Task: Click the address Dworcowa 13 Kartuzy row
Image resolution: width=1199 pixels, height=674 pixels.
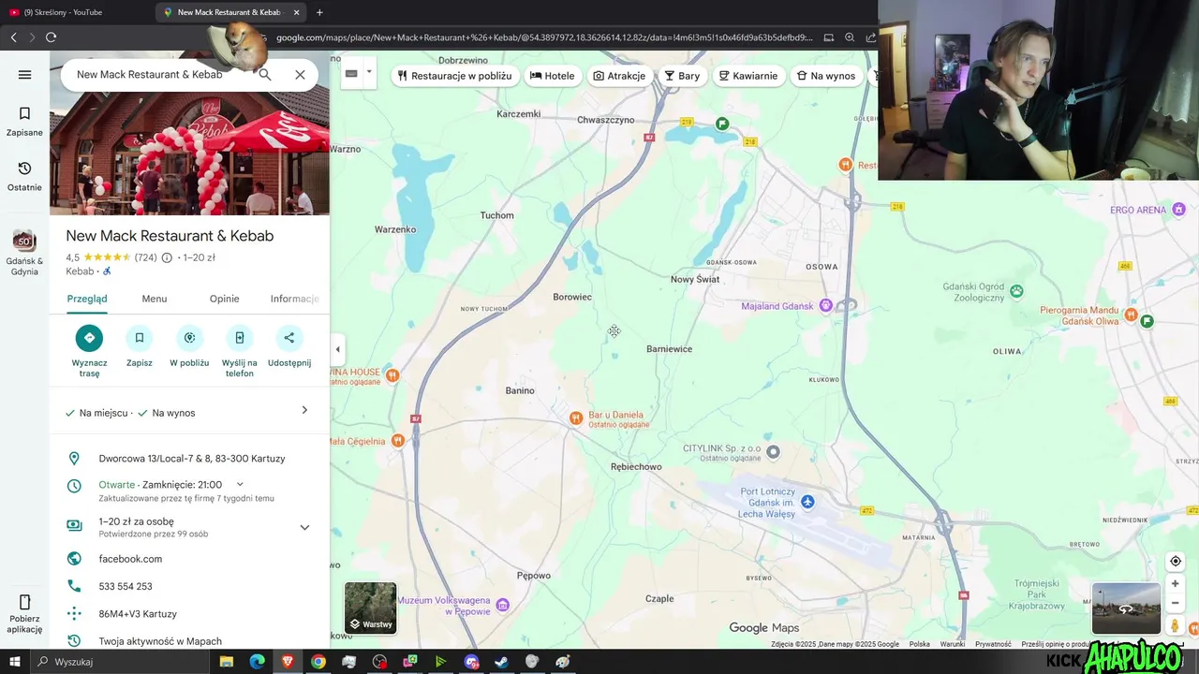Action: [189, 459]
